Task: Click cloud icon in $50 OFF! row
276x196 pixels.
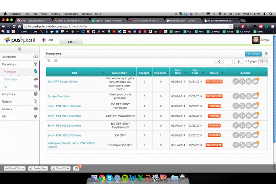Action: (x=255, y=135)
